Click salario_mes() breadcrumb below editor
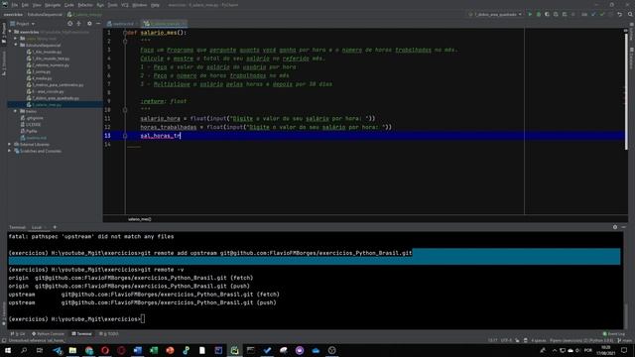Viewport: 635px width, 357px height. pyautogui.click(x=139, y=219)
